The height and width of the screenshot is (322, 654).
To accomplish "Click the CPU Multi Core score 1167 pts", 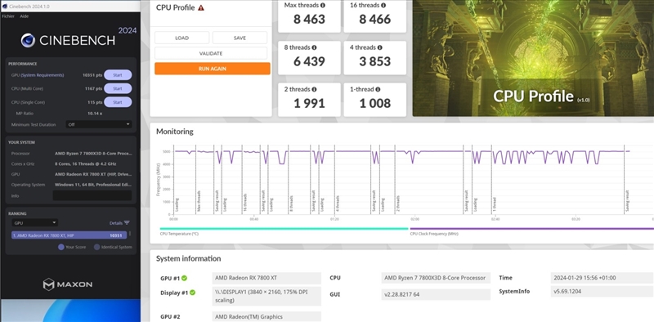I will [x=93, y=88].
